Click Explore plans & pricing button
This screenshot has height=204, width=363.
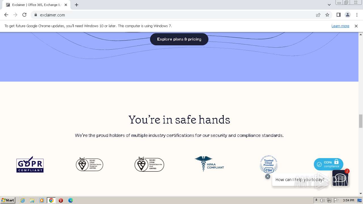click(179, 39)
